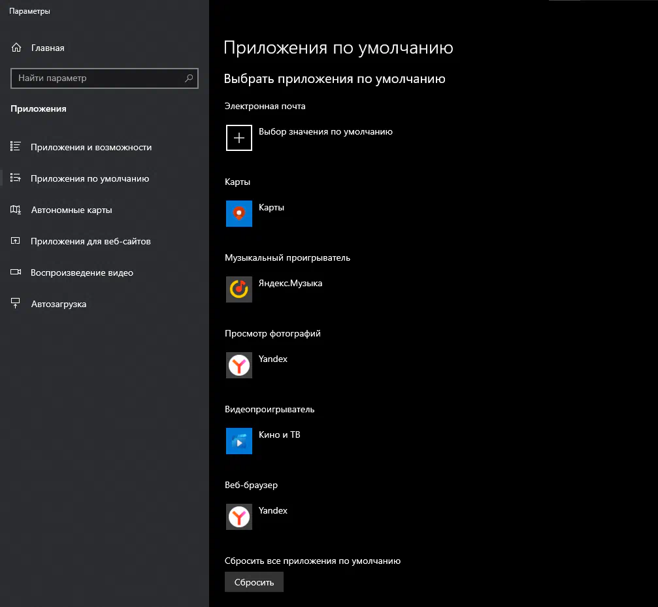Click Yandex icon under Веб-браузер
This screenshot has width=658, height=607.
tap(239, 517)
